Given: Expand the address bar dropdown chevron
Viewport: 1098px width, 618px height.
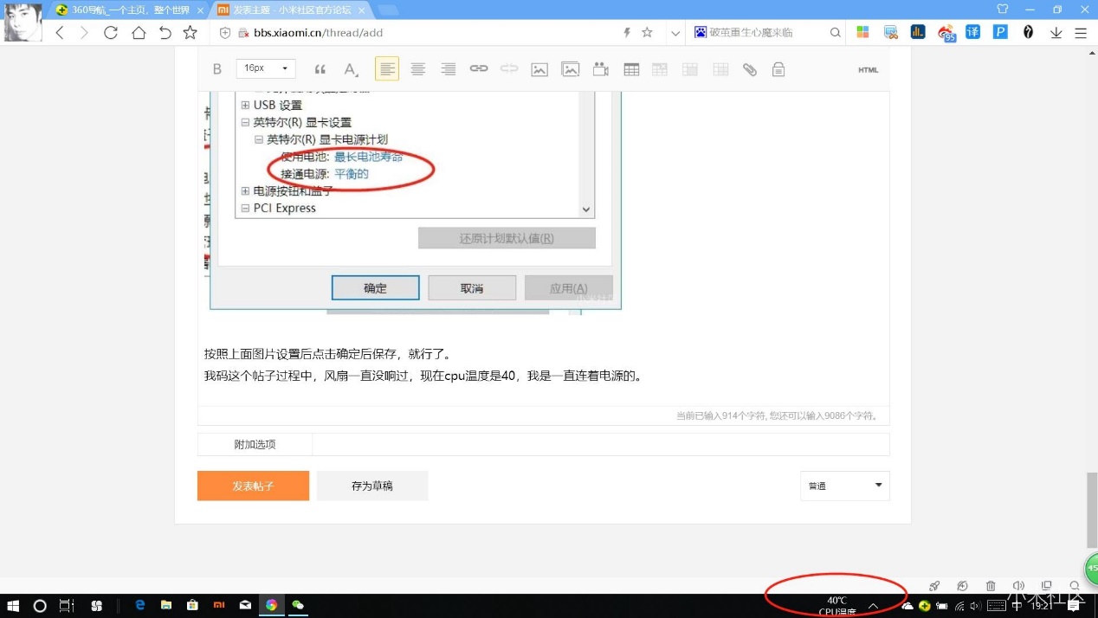Looking at the screenshot, I should pyautogui.click(x=675, y=33).
